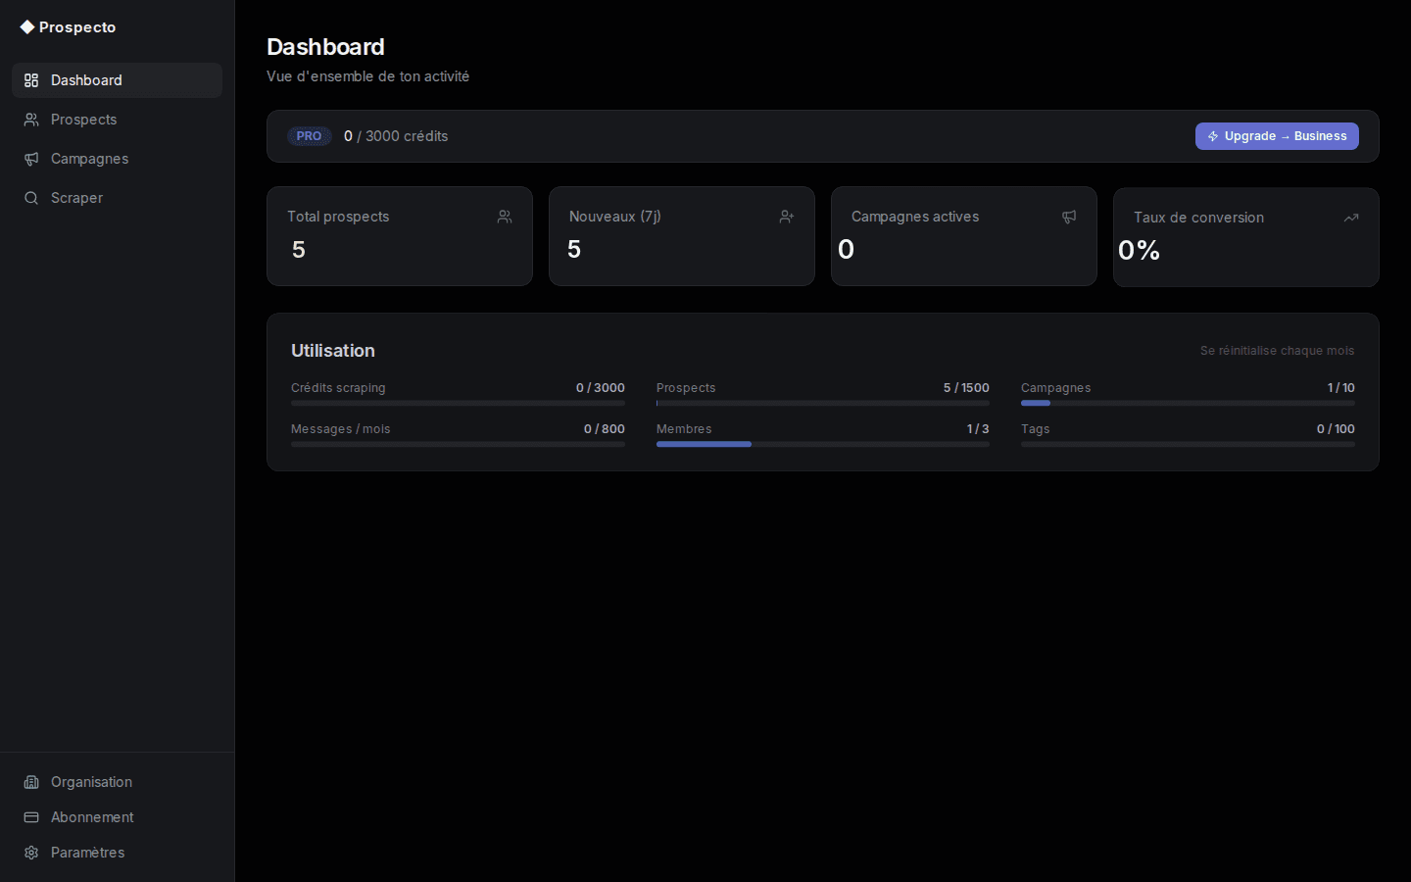Image resolution: width=1411 pixels, height=882 pixels.
Task: Click the Membres usage progress bar
Action: click(823, 444)
